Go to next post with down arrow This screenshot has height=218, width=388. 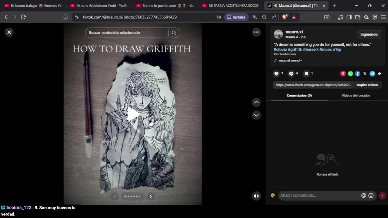[x=256, y=115]
